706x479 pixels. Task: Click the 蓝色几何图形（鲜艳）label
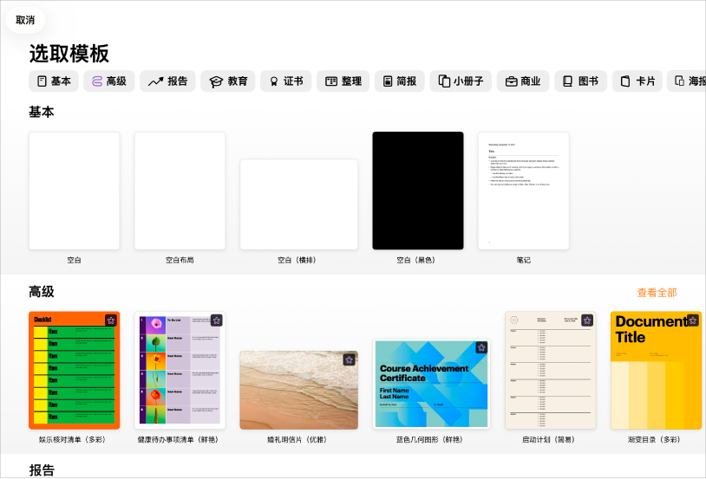[x=429, y=439]
